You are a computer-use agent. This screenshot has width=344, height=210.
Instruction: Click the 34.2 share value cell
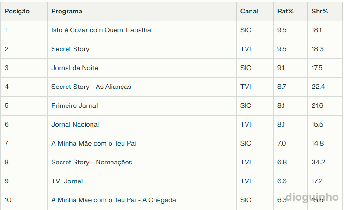click(318, 162)
